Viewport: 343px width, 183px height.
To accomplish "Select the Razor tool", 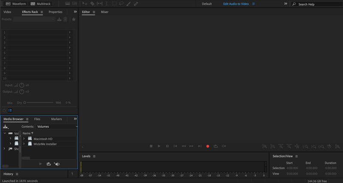I will 92,4.
